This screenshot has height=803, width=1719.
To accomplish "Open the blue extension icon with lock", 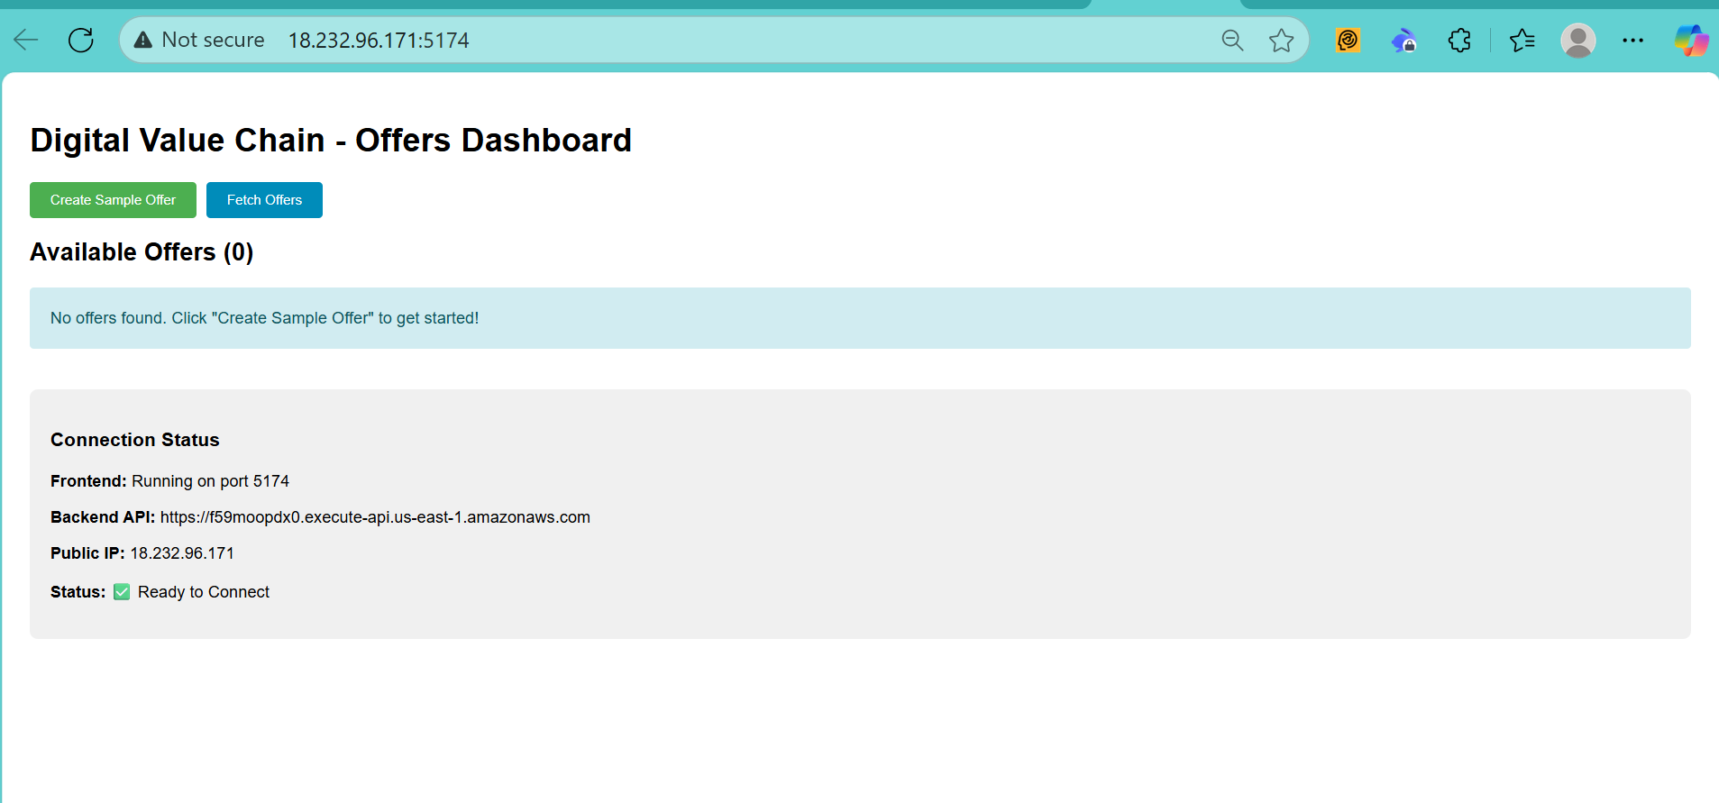I will point(1404,40).
